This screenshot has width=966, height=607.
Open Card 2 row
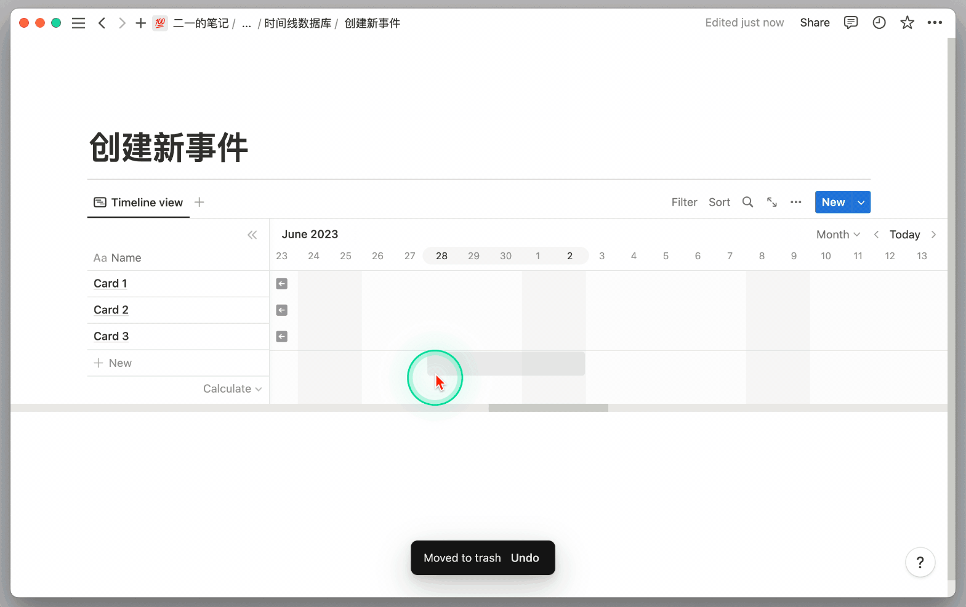[x=111, y=310]
